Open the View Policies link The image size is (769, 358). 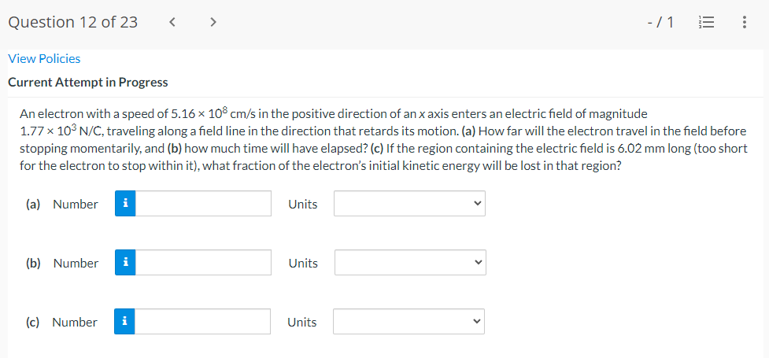pyautogui.click(x=44, y=58)
